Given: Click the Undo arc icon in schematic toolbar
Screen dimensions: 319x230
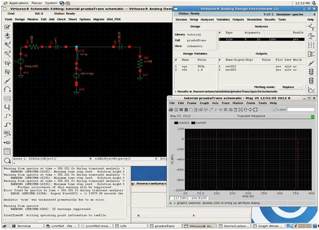Looking at the screenshot, I should pyautogui.click(x=7, y=89).
